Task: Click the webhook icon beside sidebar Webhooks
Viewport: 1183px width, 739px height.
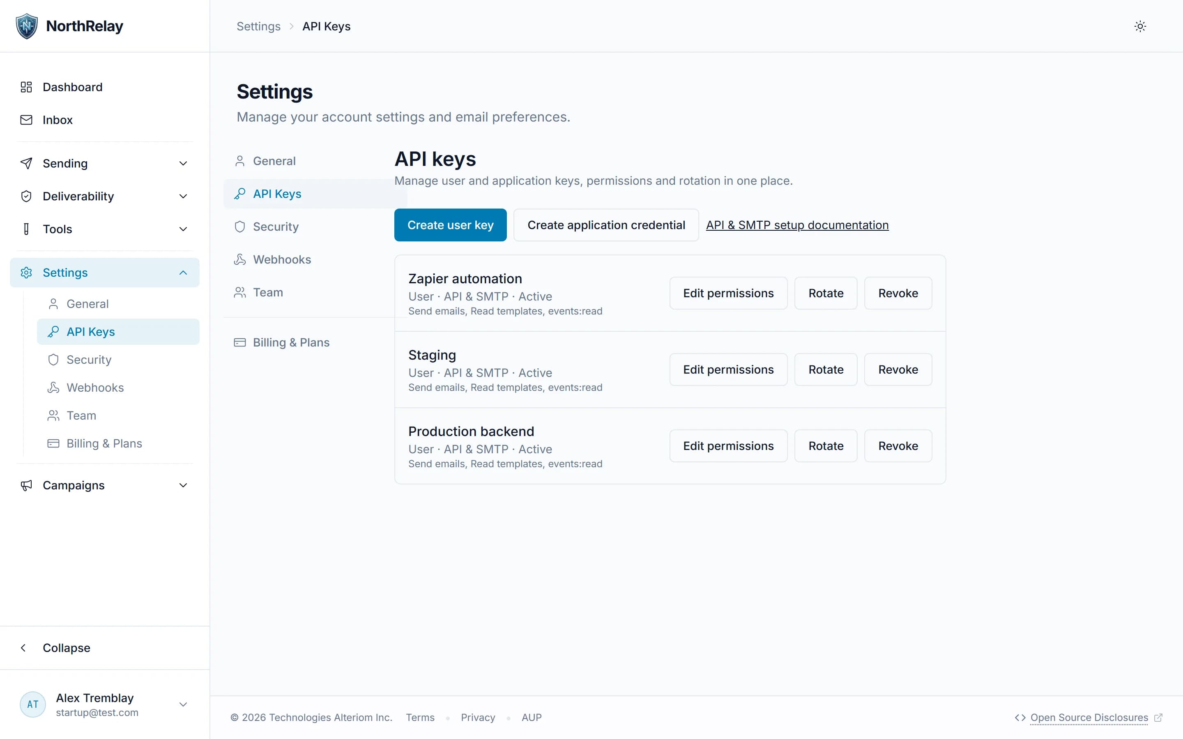Action: coord(53,388)
